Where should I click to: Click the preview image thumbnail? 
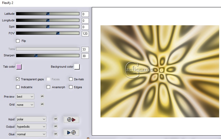pyautogui.click(x=160, y=71)
